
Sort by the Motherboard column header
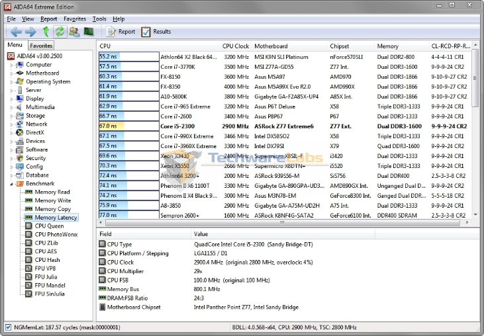tap(289, 46)
